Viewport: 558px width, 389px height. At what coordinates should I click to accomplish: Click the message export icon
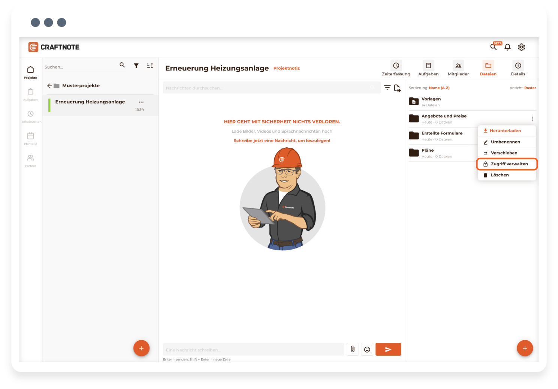click(x=397, y=88)
